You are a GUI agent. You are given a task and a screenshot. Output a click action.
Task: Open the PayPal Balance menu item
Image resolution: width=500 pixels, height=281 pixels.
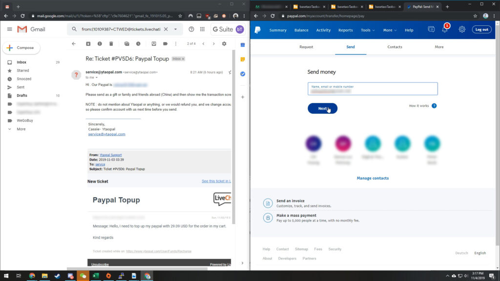[x=301, y=30]
